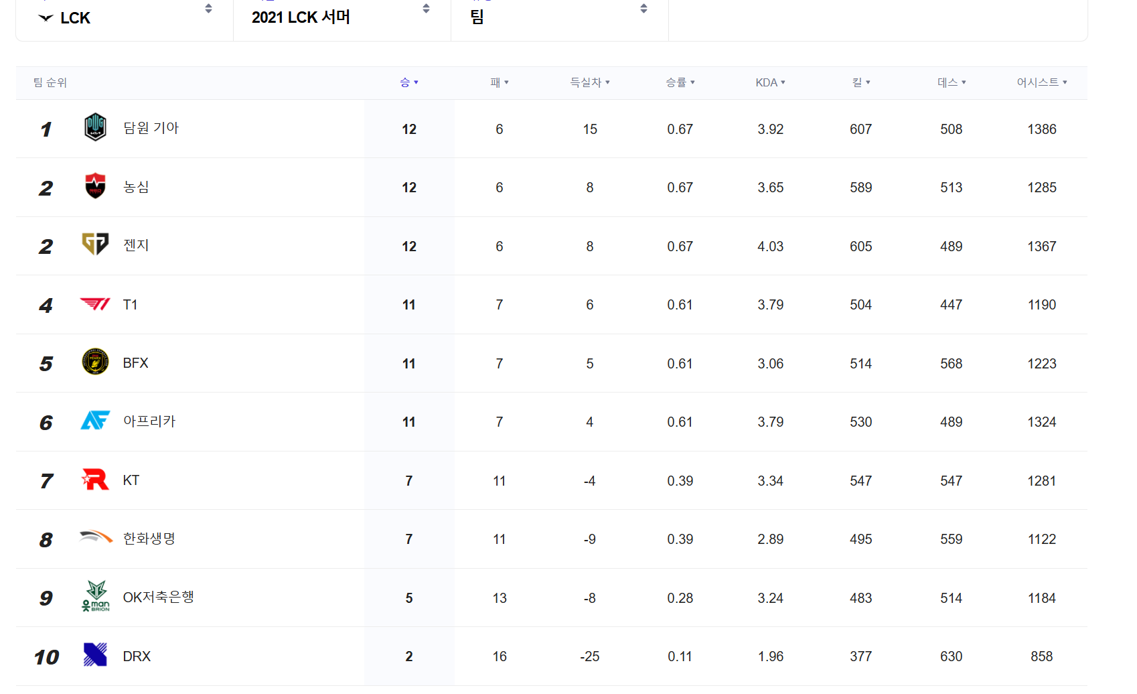This screenshot has width=1137, height=694.
Task: Click the Afreeca Freecs team logo
Action: [95, 420]
